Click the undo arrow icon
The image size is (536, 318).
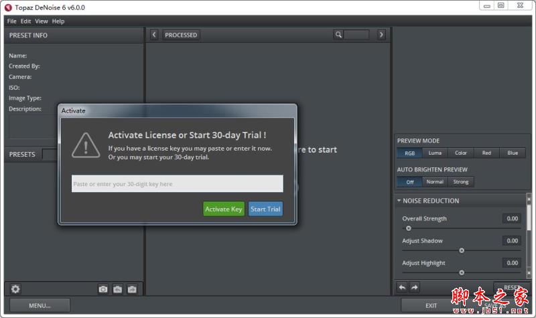[x=402, y=287]
